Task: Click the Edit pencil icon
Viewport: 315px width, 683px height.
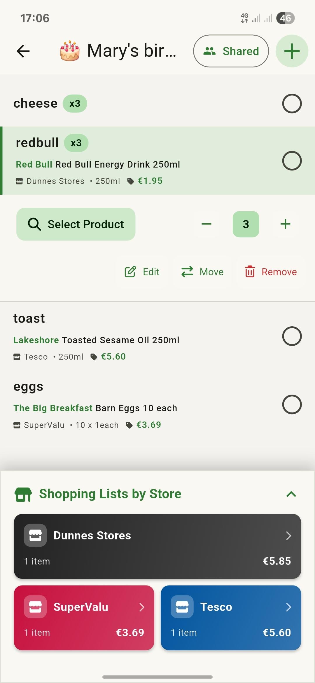Action: (x=130, y=272)
